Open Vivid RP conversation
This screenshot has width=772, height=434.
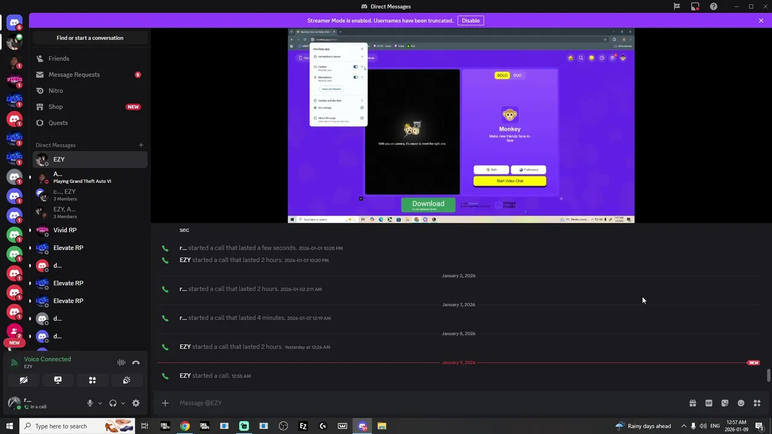click(90, 230)
